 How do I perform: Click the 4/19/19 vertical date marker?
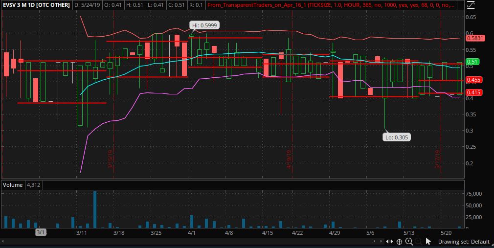(289, 159)
